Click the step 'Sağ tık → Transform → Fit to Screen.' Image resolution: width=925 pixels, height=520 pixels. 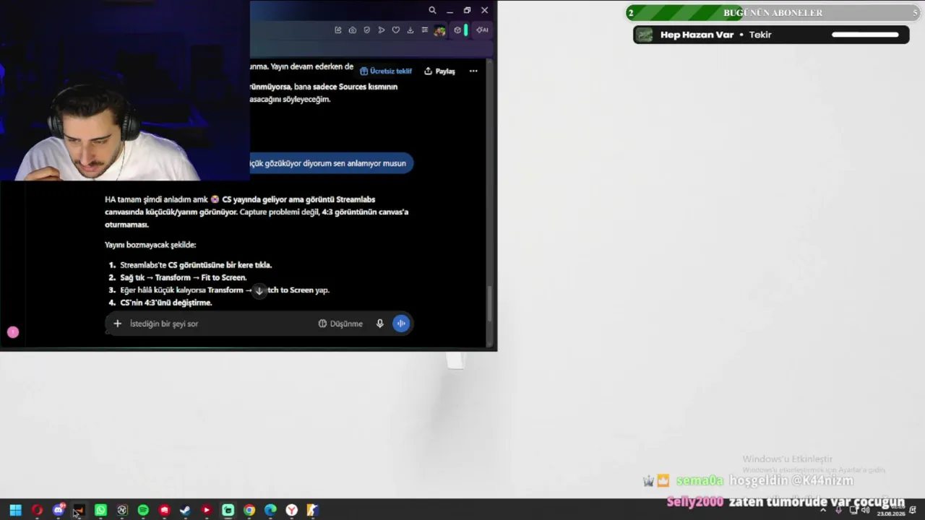(x=184, y=277)
